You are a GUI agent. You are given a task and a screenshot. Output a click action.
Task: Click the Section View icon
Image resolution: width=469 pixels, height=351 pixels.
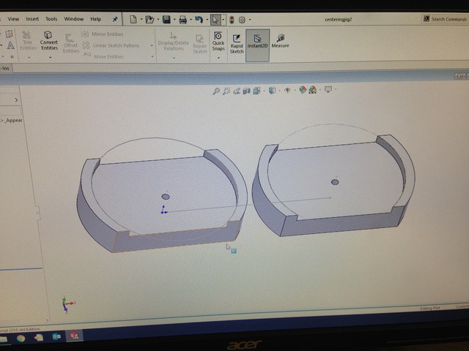click(x=247, y=90)
